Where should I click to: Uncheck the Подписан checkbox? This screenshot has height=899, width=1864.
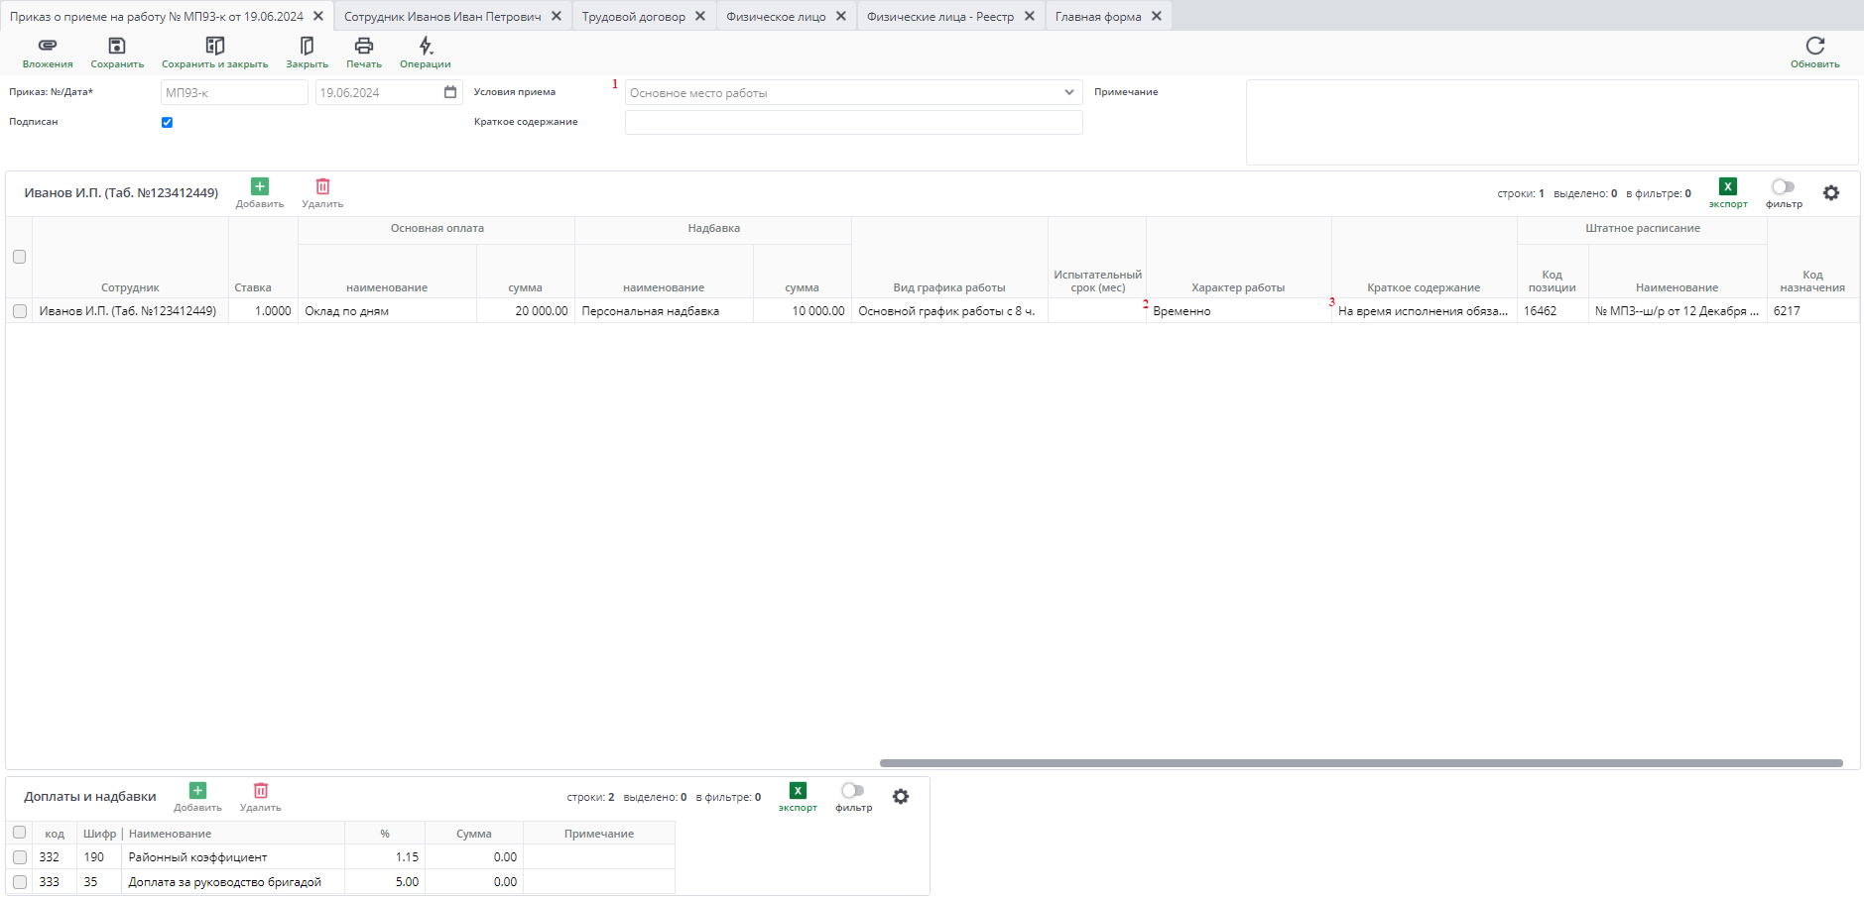click(x=167, y=123)
